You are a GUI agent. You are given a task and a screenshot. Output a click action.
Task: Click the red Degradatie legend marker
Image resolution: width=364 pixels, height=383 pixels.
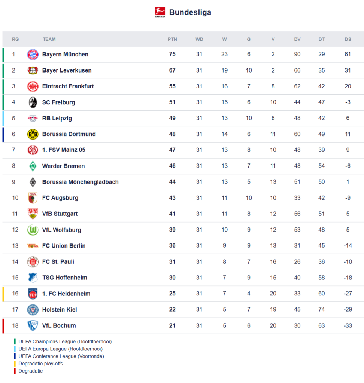(x=15, y=371)
